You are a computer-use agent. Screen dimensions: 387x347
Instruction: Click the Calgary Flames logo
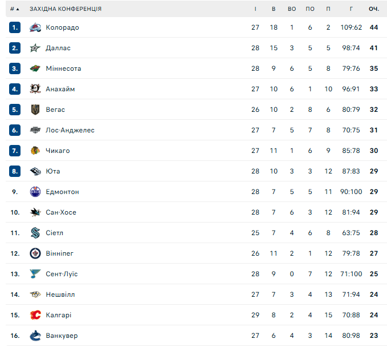click(35, 315)
